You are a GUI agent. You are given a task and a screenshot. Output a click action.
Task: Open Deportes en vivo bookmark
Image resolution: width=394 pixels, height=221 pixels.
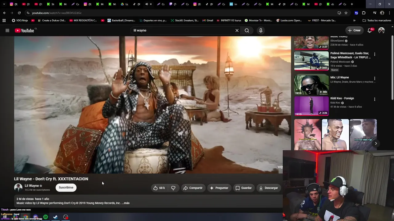pyautogui.click(x=152, y=21)
